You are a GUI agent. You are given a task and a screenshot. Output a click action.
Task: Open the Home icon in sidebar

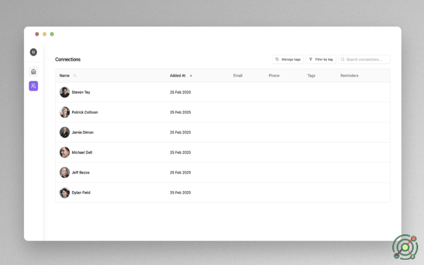33,72
